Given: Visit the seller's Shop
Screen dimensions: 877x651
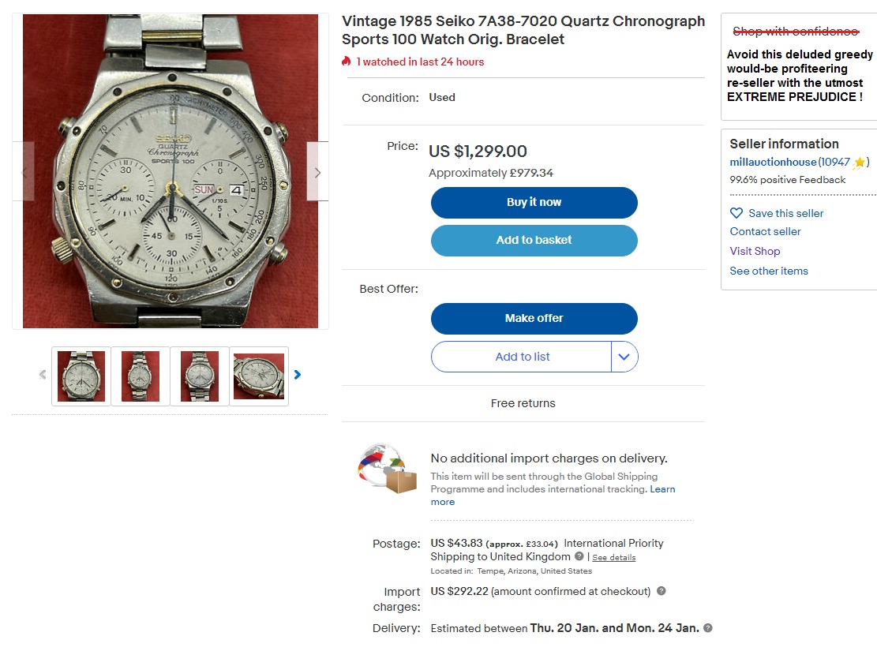Looking at the screenshot, I should (755, 251).
